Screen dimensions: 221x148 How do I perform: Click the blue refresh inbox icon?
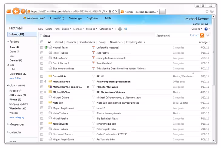[x=126, y=29]
